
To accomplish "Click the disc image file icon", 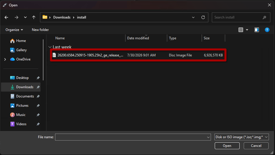I will (x=54, y=55).
